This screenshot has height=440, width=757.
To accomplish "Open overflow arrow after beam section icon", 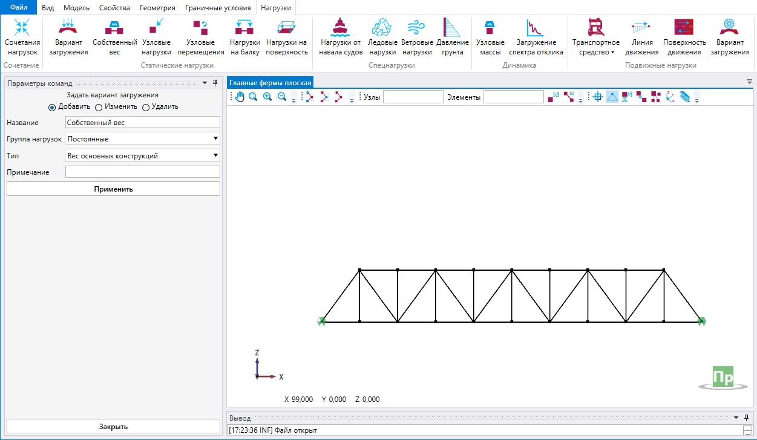I will click(x=697, y=98).
